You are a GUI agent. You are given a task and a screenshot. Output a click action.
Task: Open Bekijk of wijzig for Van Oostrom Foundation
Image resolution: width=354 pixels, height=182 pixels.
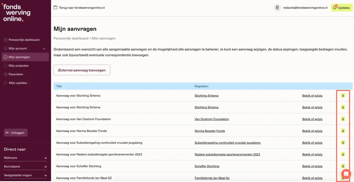click(x=312, y=119)
